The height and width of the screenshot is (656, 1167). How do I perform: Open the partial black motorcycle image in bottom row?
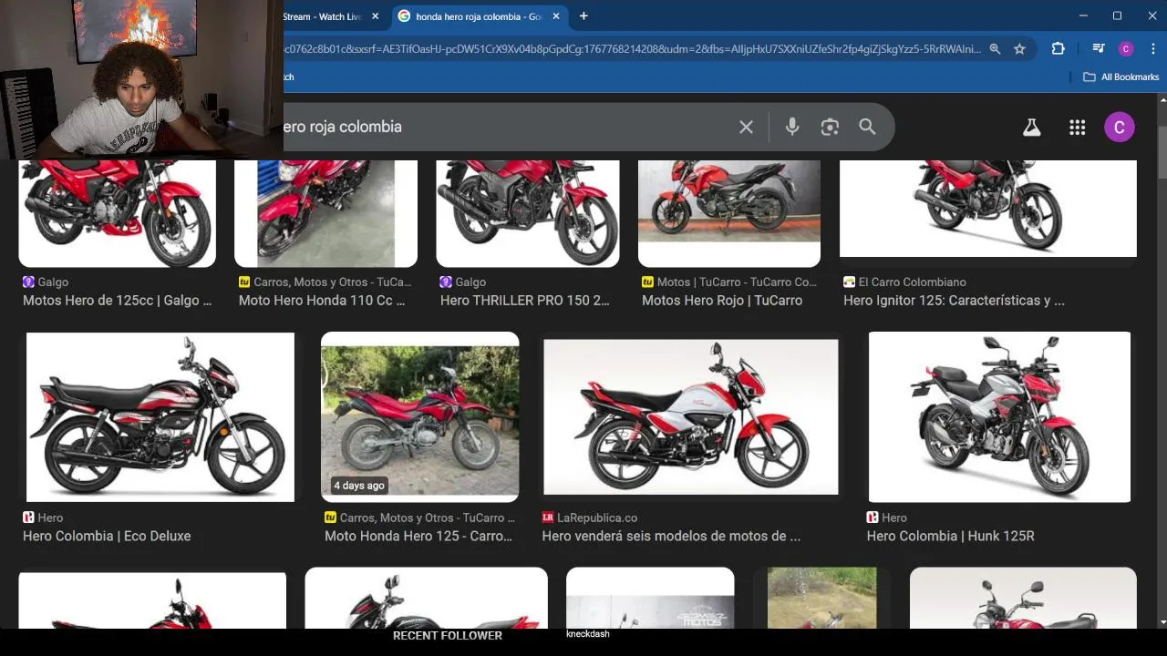426,598
